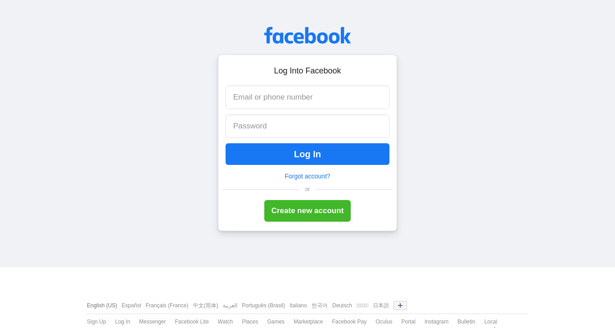Open the Forgot account? link
The height and width of the screenshot is (328, 615).
pyautogui.click(x=307, y=176)
